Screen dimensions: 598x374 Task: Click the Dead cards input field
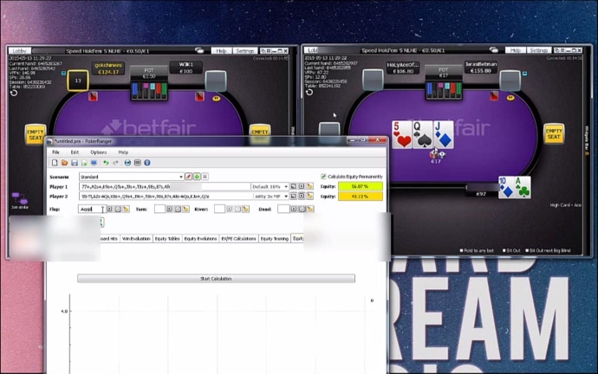283,210
